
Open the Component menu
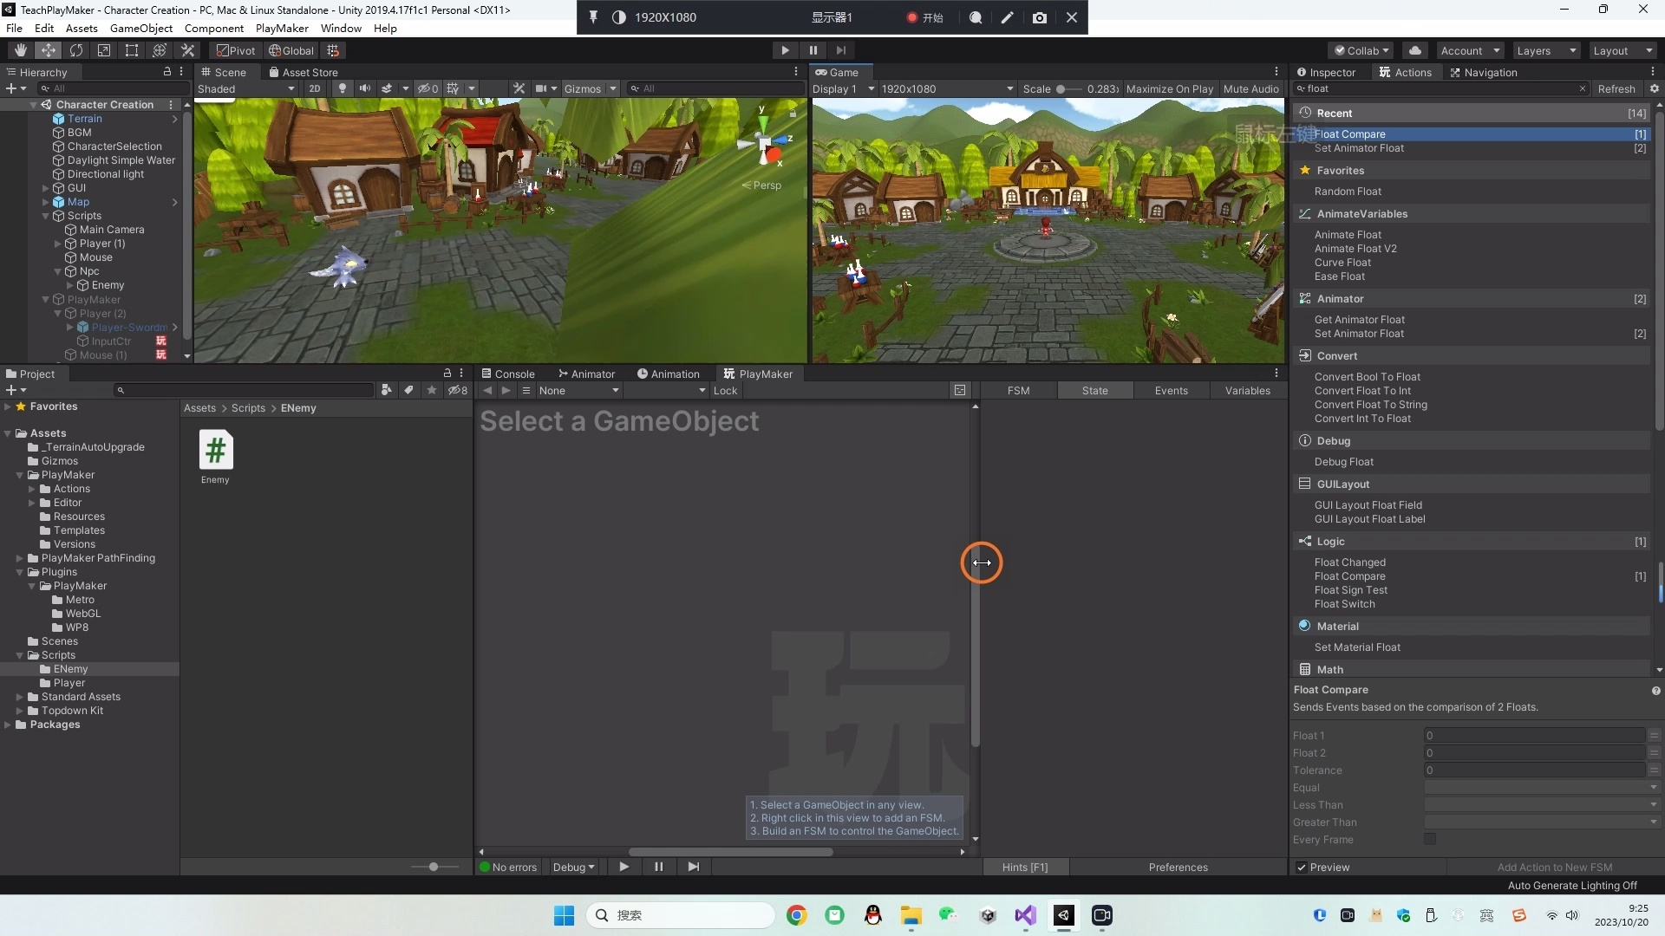point(214,28)
